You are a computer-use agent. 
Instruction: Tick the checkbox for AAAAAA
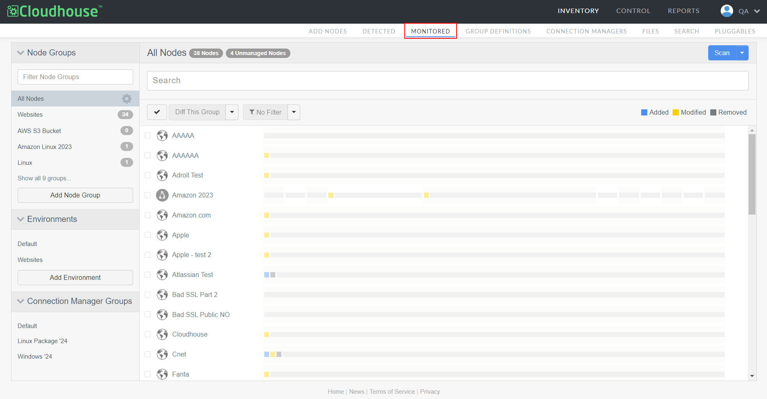[x=148, y=155]
